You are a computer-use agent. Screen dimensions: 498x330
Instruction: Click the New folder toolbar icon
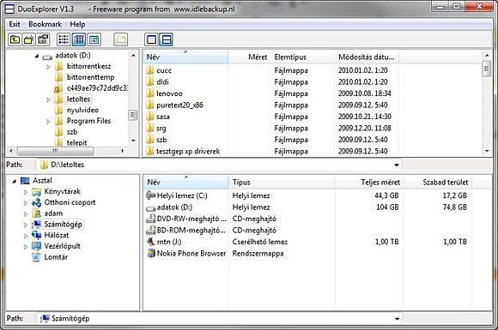pos(29,39)
